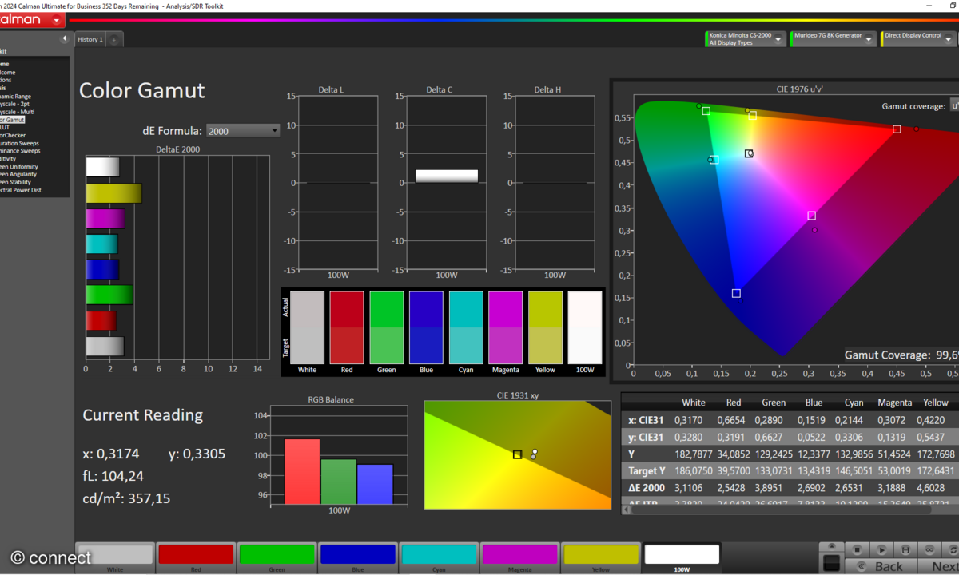
Task: Open the Spectral Power Dist. step
Action: pyautogui.click(x=22, y=190)
